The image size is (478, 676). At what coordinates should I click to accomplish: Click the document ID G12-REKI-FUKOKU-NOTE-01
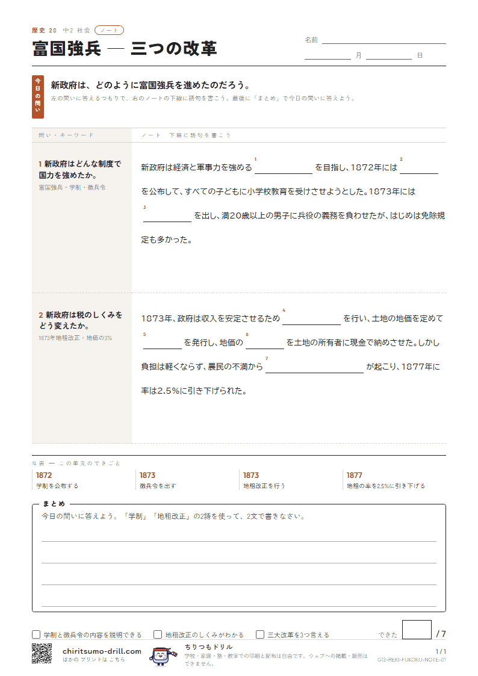click(412, 660)
